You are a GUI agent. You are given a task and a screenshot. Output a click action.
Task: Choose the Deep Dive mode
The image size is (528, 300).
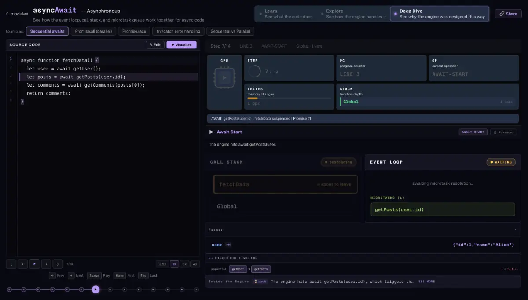click(440, 14)
